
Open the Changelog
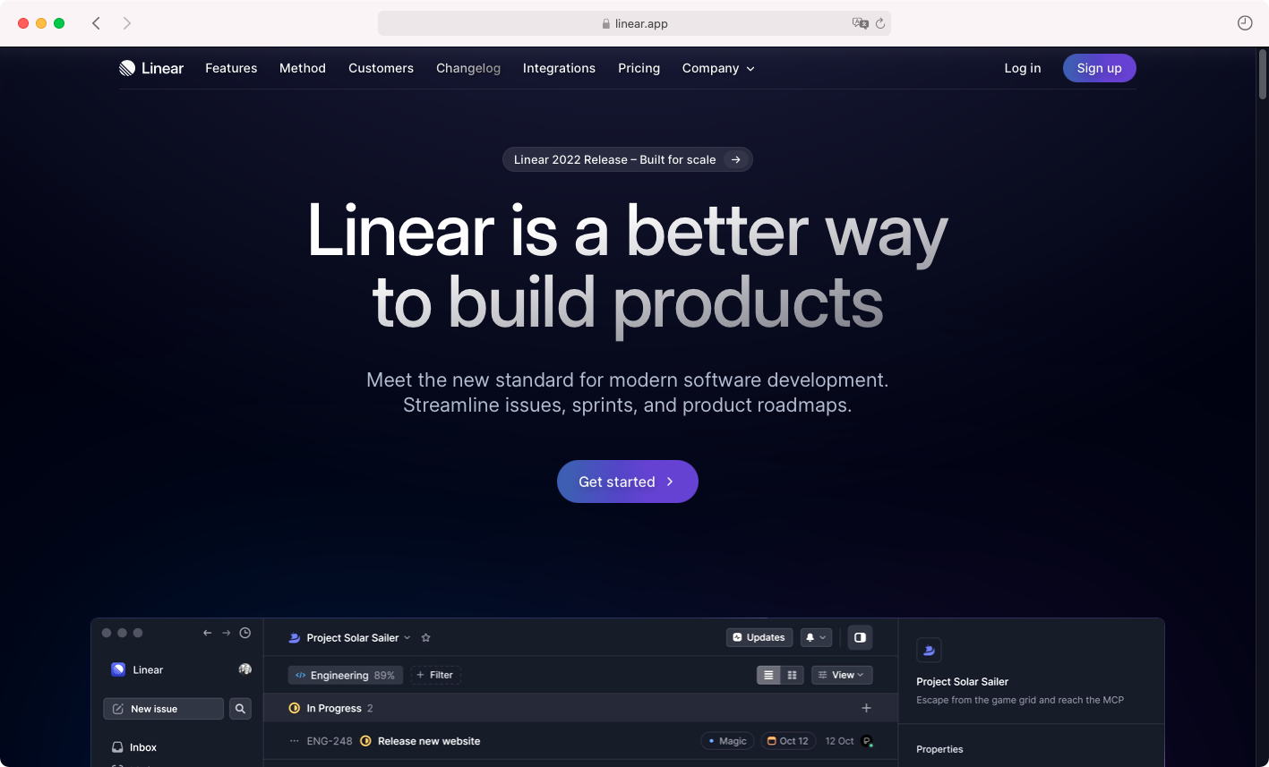(468, 68)
